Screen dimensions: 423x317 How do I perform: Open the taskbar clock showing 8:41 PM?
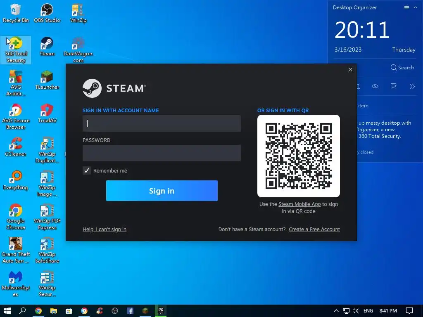tap(388, 311)
